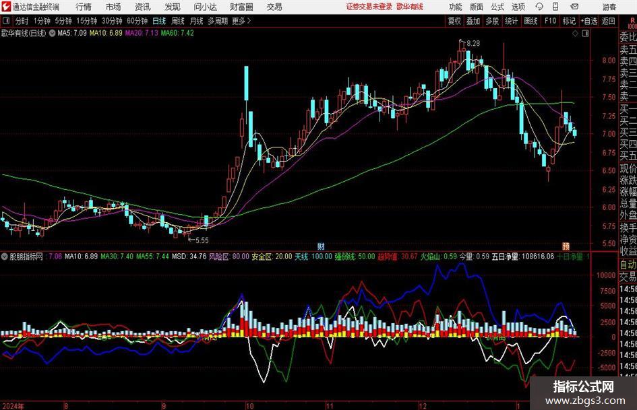637x410 pixels.
Task: Open the 问小达 menu
Action: 205,7
